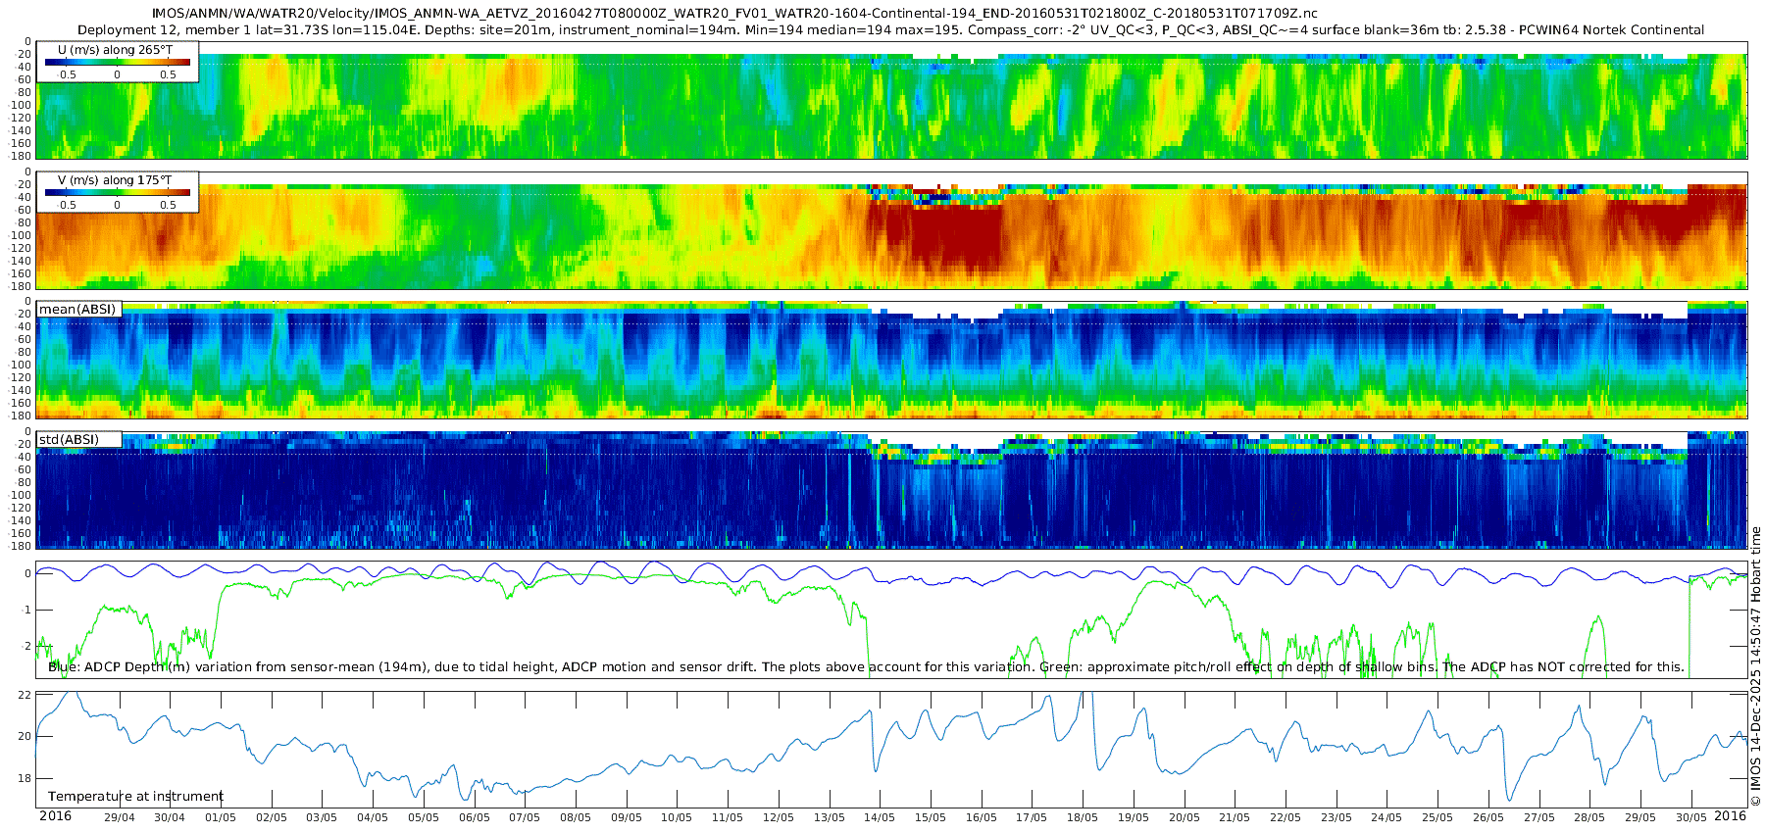Click the '2016' year label at left
Image resolution: width=1765 pixels, height=833 pixels.
[x=55, y=816]
